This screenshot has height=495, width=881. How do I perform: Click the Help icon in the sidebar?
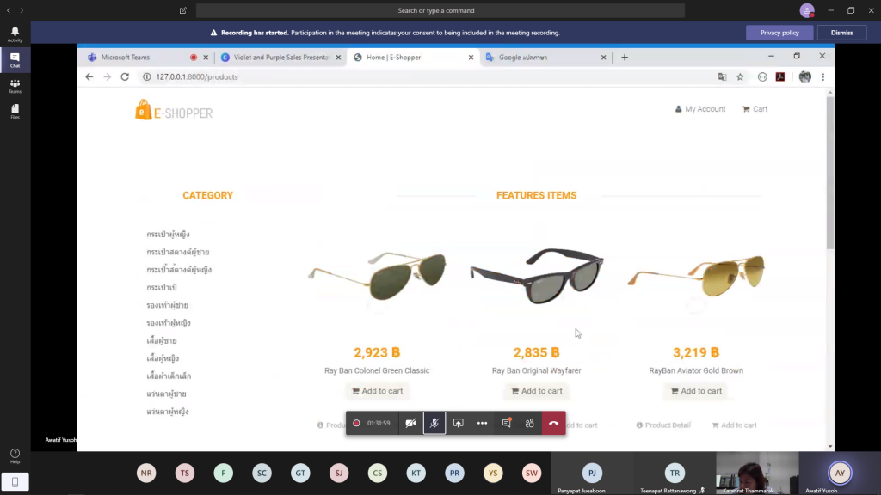click(x=15, y=455)
